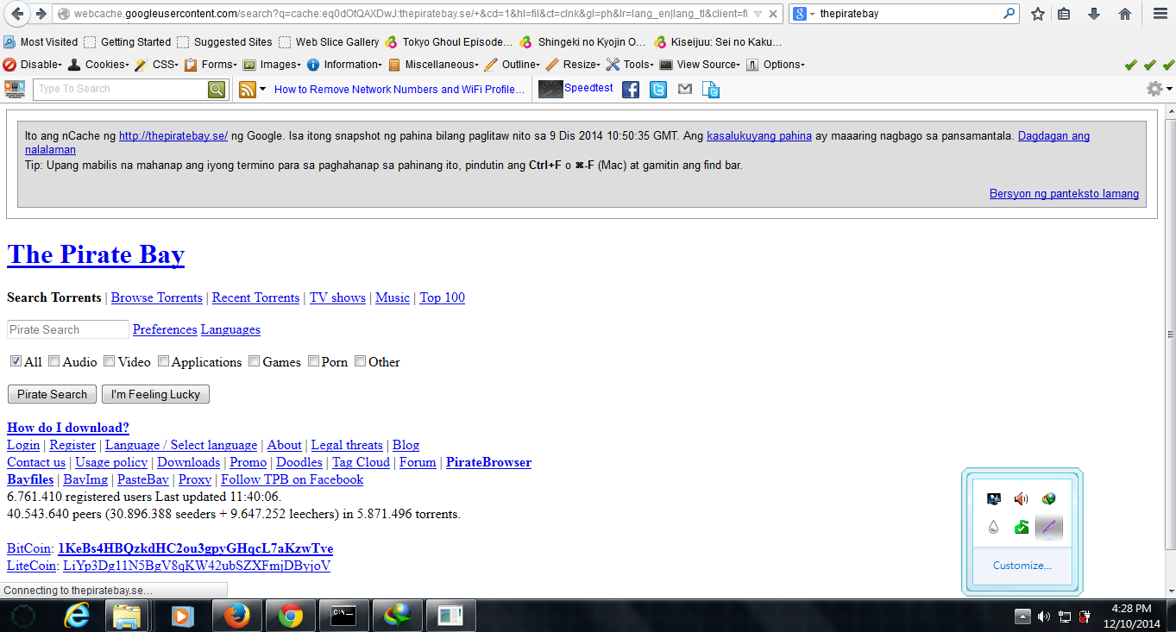The width and height of the screenshot is (1176, 632).
Task: Click the volume speaker in the system tray
Action: [x=1044, y=616]
